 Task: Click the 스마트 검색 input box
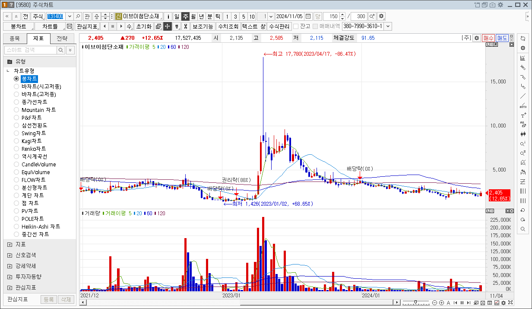click(x=31, y=50)
